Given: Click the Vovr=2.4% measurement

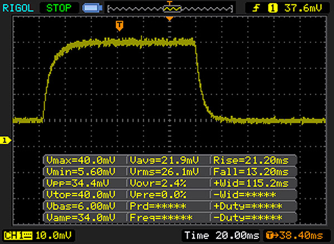Looking at the screenshot, I should (x=158, y=183).
